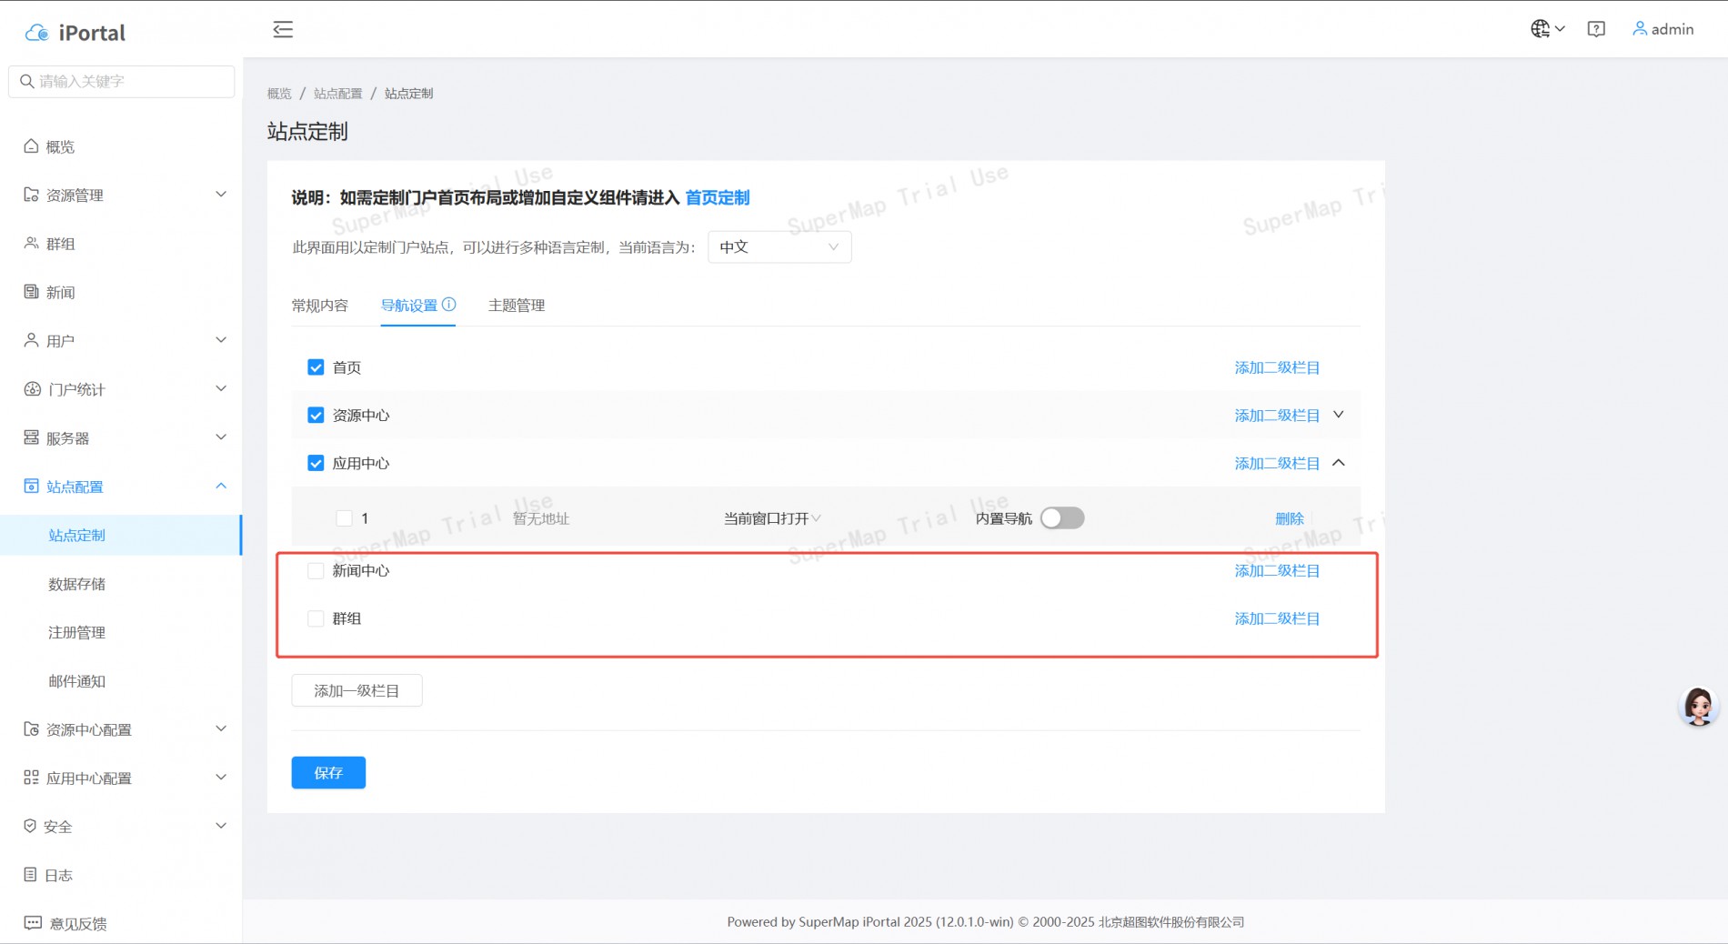
Task: Open the 中文 language dropdown
Action: click(779, 247)
